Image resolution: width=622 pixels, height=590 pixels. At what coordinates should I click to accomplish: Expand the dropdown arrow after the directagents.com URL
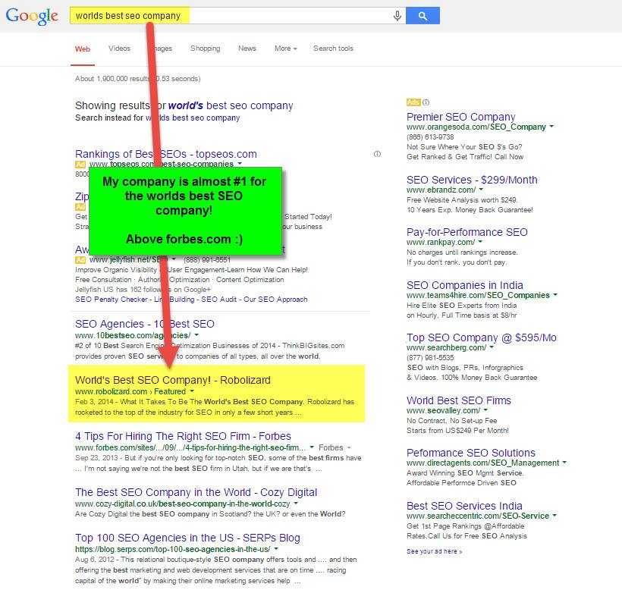pos(564,463)
